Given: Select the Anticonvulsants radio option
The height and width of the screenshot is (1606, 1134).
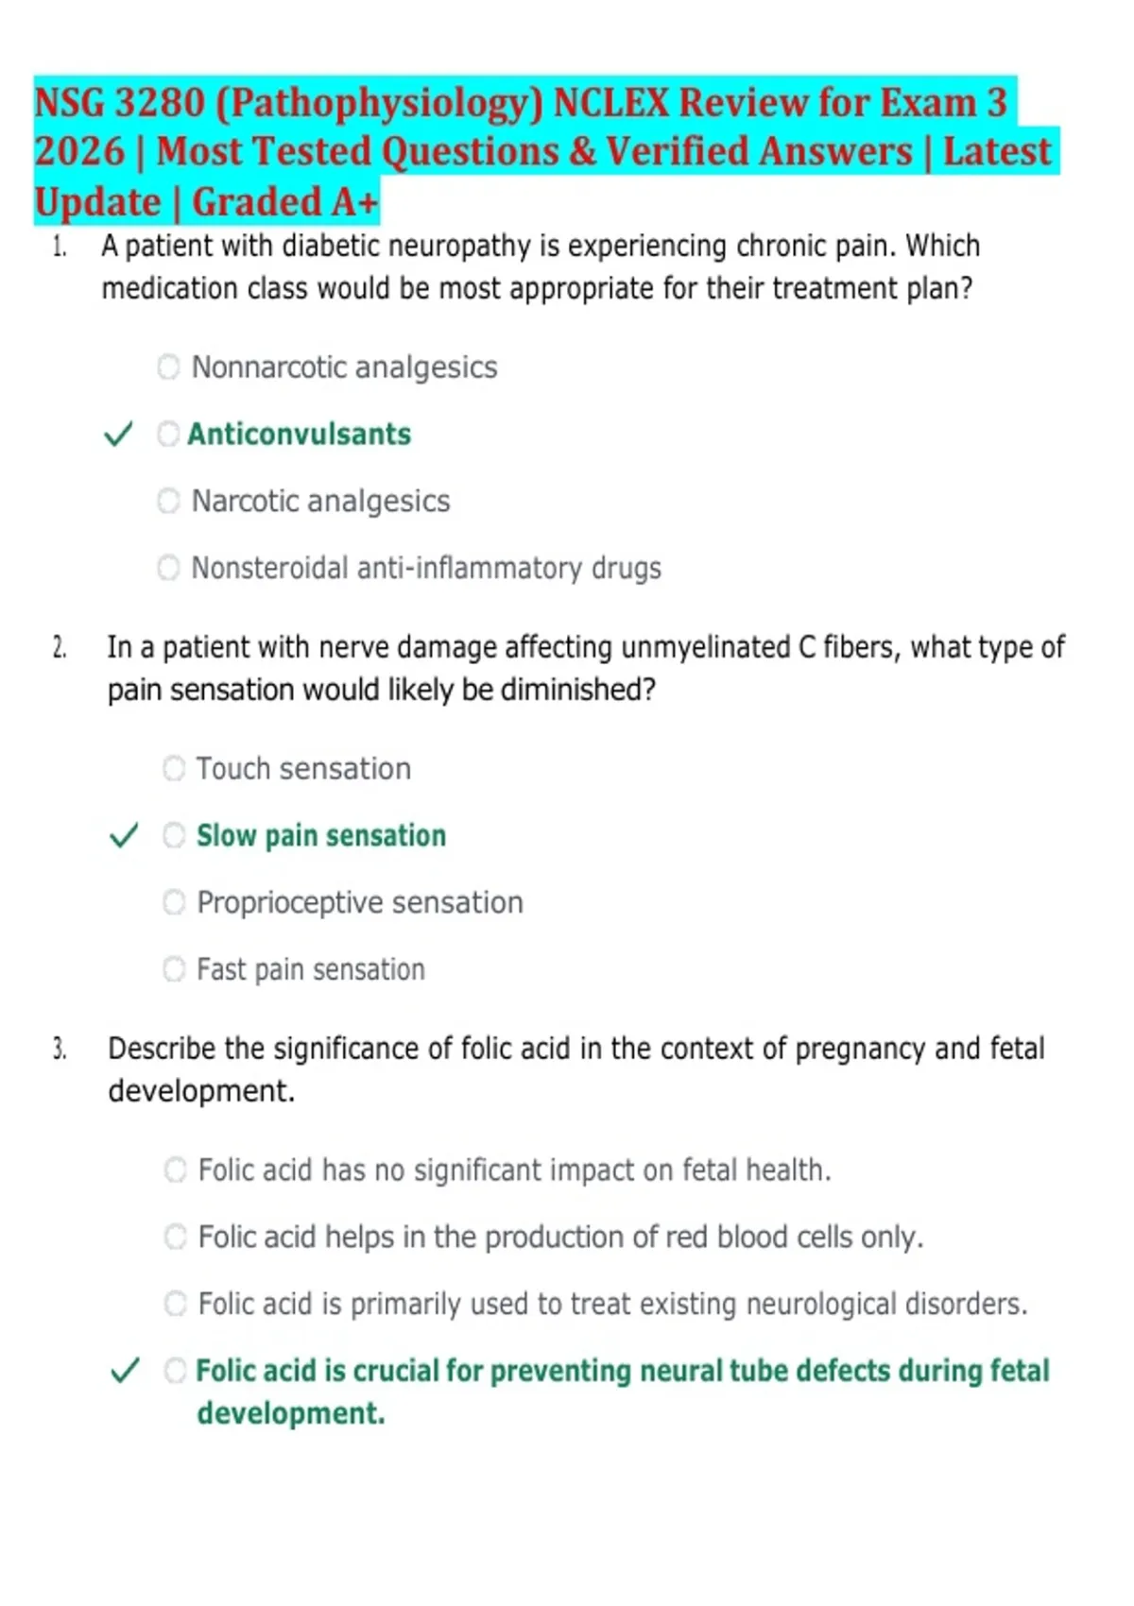Looking at the screenshot, I should coord(168,434).
